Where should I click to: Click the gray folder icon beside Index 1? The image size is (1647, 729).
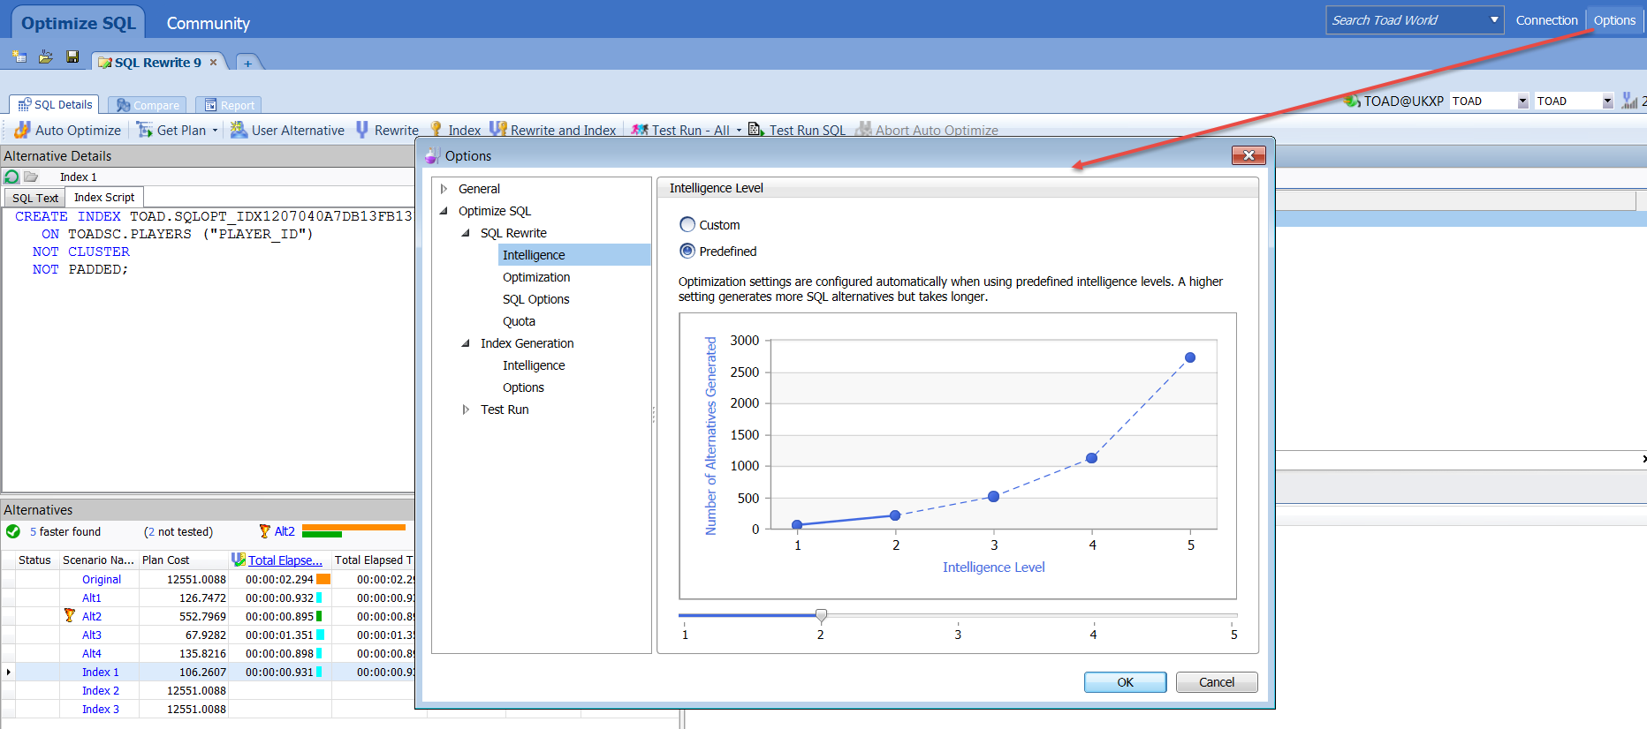tap(31, 177)
